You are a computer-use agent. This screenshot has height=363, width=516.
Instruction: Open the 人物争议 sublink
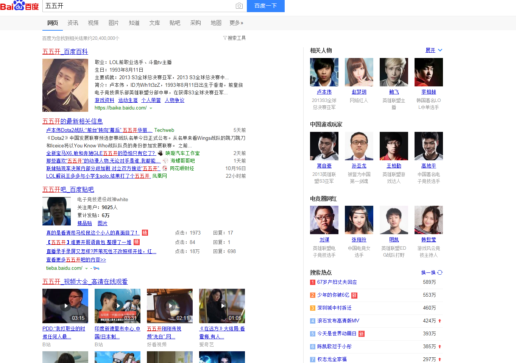(x=175, y=100)
